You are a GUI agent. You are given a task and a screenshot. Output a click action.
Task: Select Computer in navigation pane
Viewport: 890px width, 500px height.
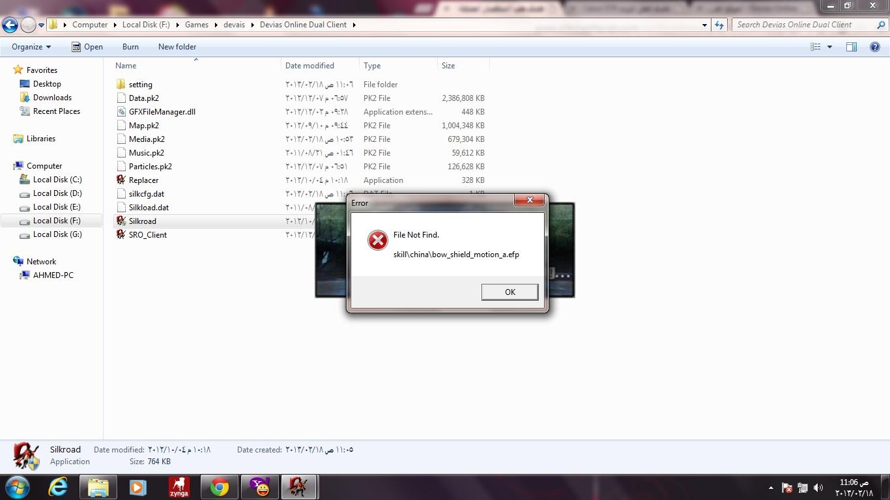click(44, 166)
